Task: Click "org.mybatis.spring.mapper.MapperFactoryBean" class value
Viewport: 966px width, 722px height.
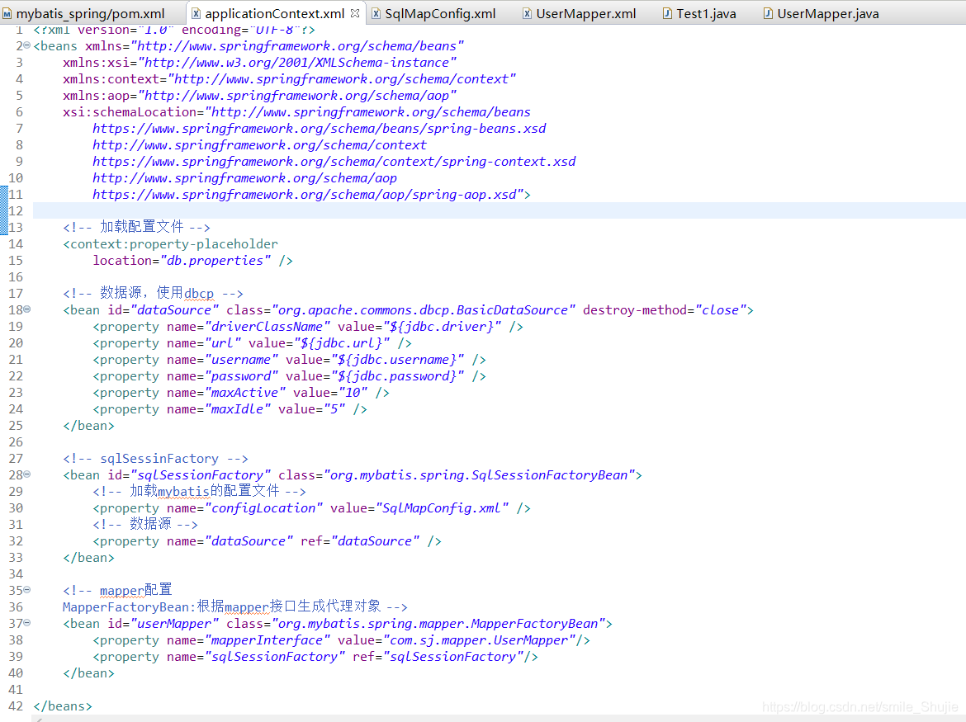Action: pos(438,624)
